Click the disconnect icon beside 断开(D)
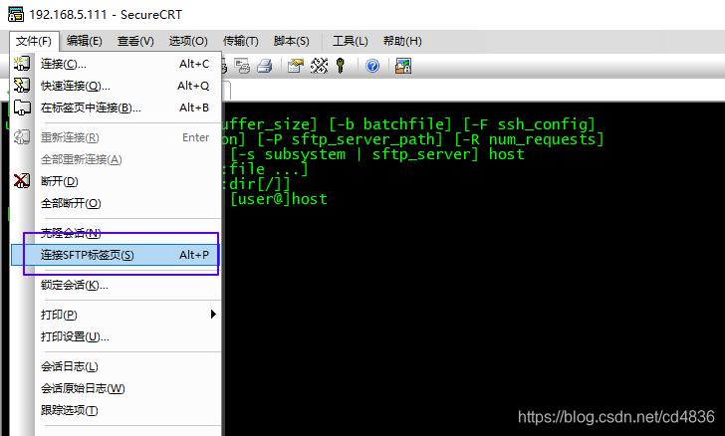 [x=22, y=181]
